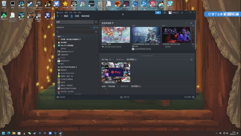Open second shelf sort order dropdown
This screenshot has height=136, width=241.
coord(136,86)
